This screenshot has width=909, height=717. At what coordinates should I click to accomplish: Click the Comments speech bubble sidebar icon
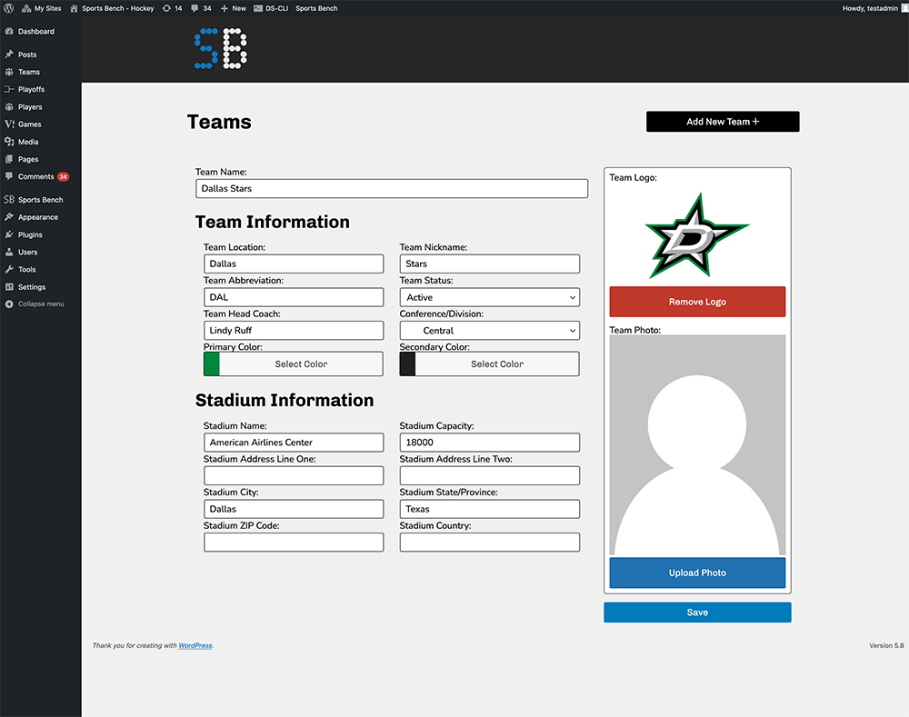pyautogui.click(x=9, y=176)
